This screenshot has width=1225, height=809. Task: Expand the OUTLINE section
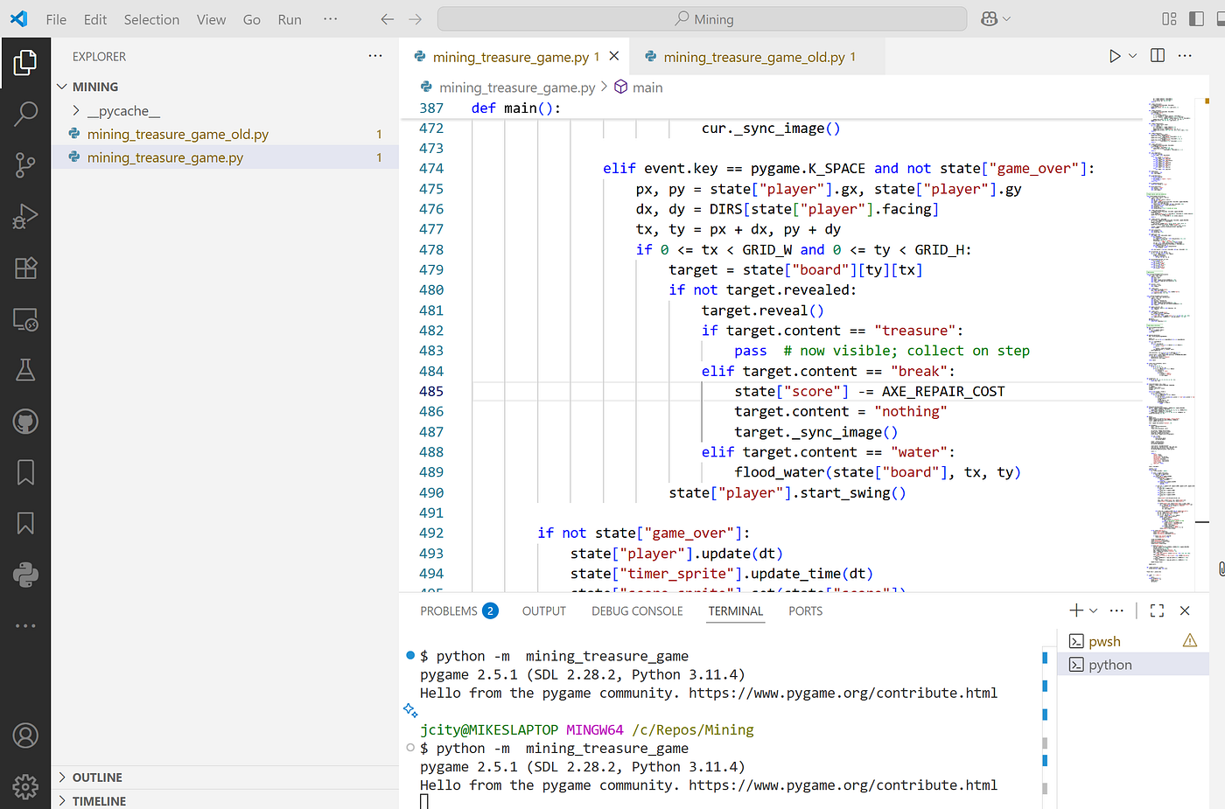coord(97,778)
